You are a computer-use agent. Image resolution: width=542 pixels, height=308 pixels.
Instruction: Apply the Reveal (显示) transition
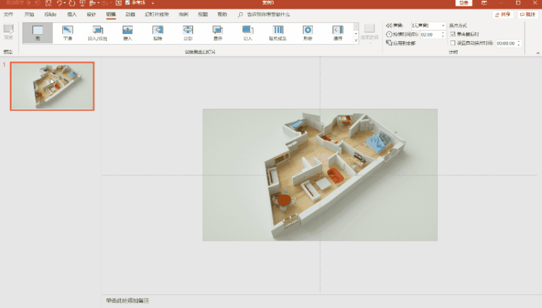click(218, 33)
